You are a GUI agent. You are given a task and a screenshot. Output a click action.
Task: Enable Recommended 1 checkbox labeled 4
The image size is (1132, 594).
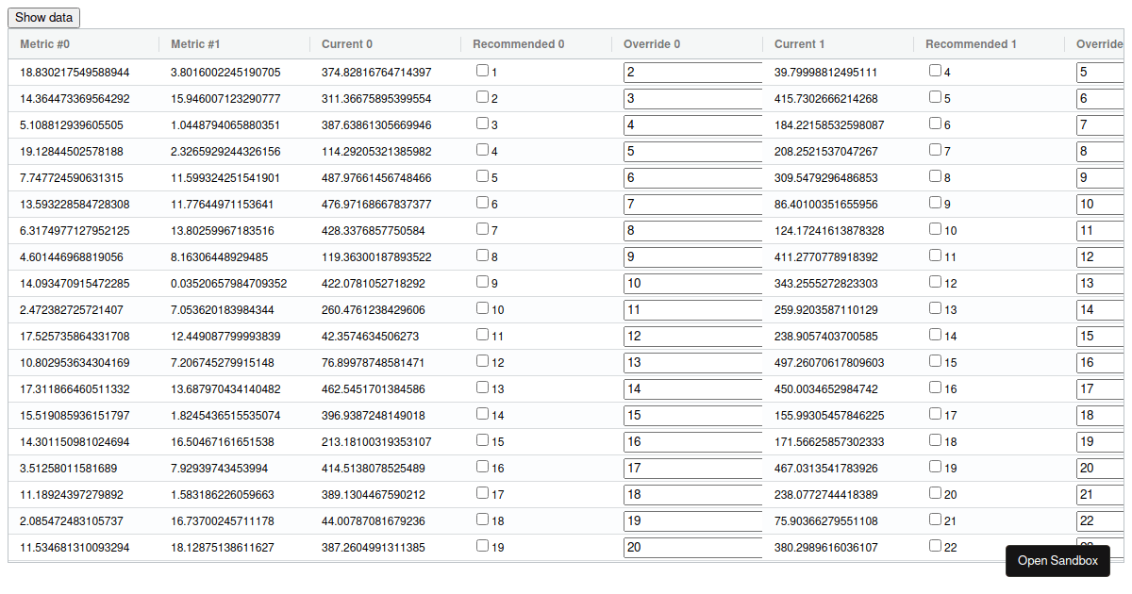point(936,71)
